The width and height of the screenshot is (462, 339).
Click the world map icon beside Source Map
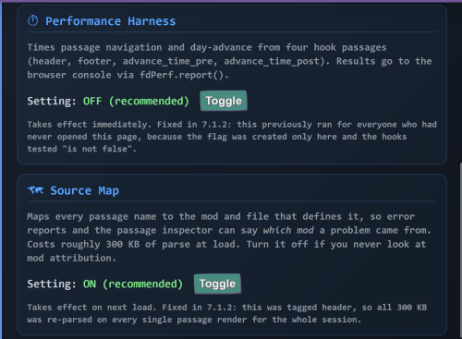[x=35, y=190]
